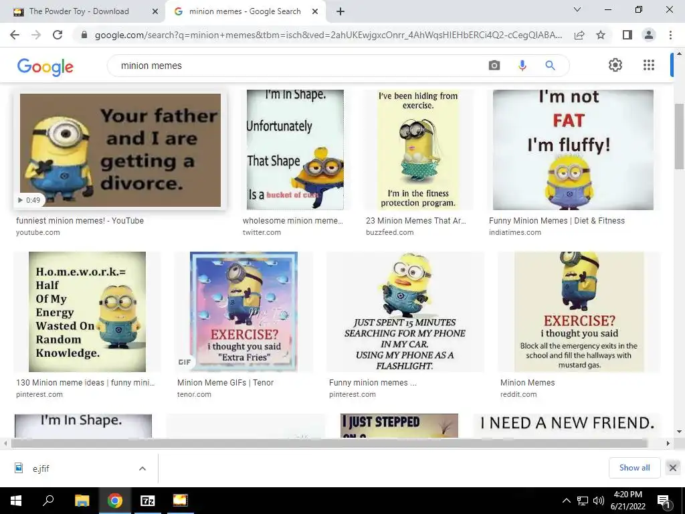Open 'Minion Meme GIFs | Tenor' link

point(225,382)
